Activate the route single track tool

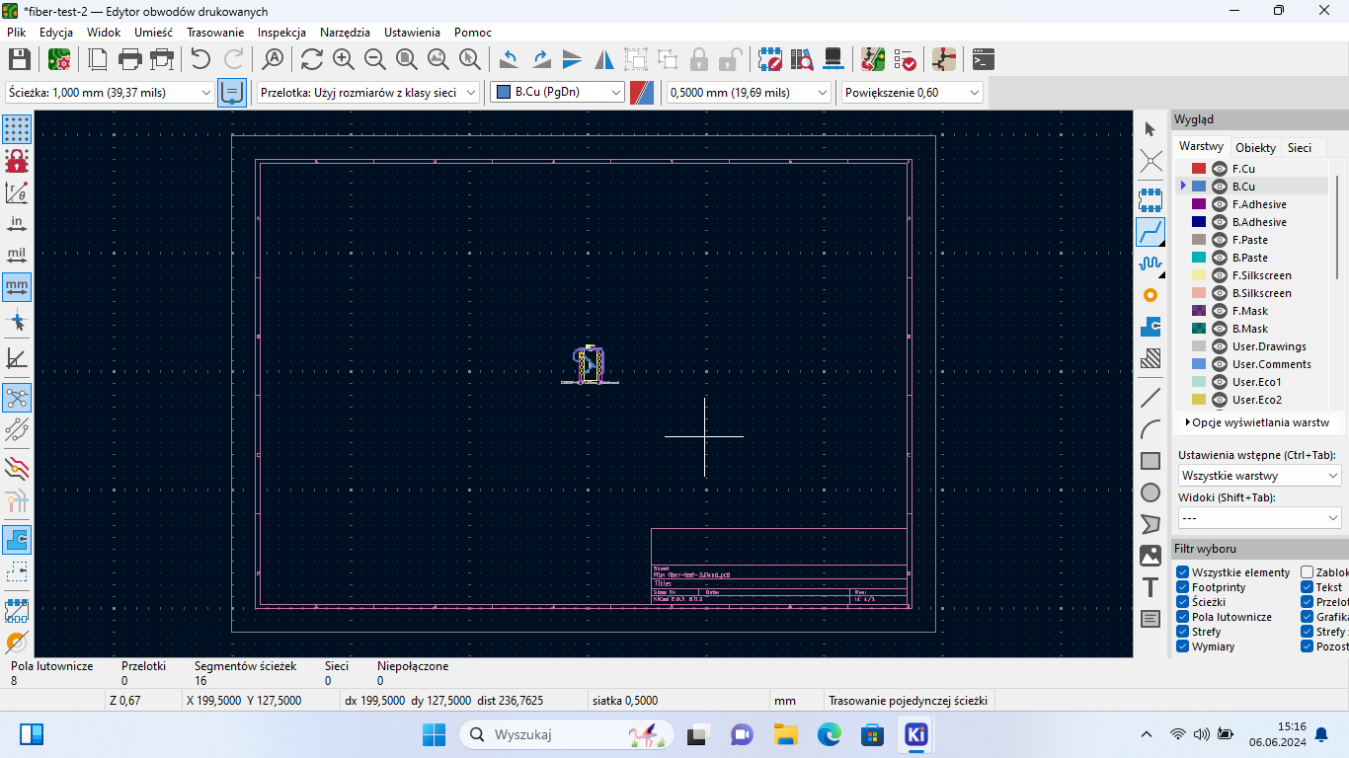tap(1151, 232)
